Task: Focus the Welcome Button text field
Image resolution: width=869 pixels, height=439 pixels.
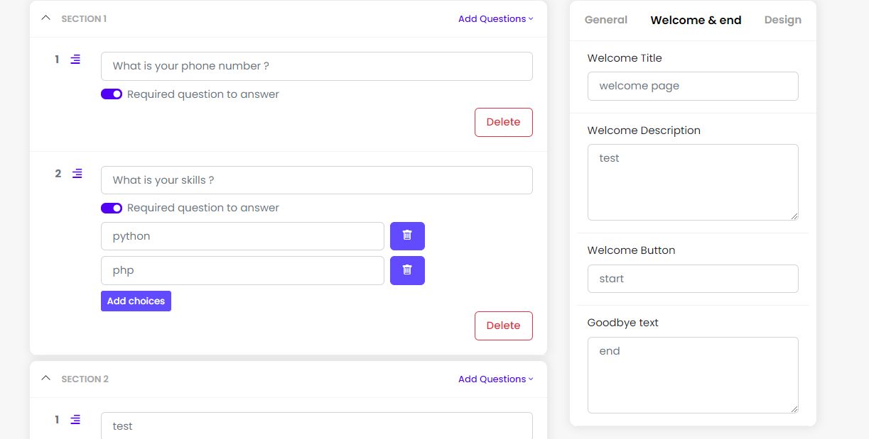Action: pos(693,279)
